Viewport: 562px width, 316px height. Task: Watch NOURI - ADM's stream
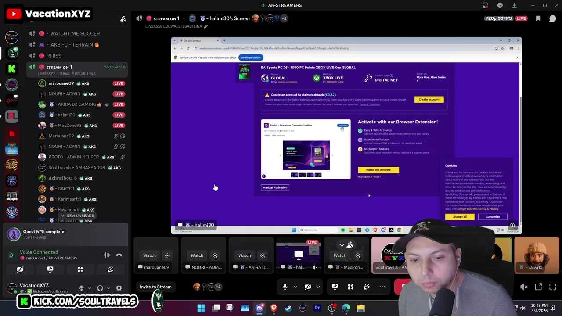[x=197, y=255]
